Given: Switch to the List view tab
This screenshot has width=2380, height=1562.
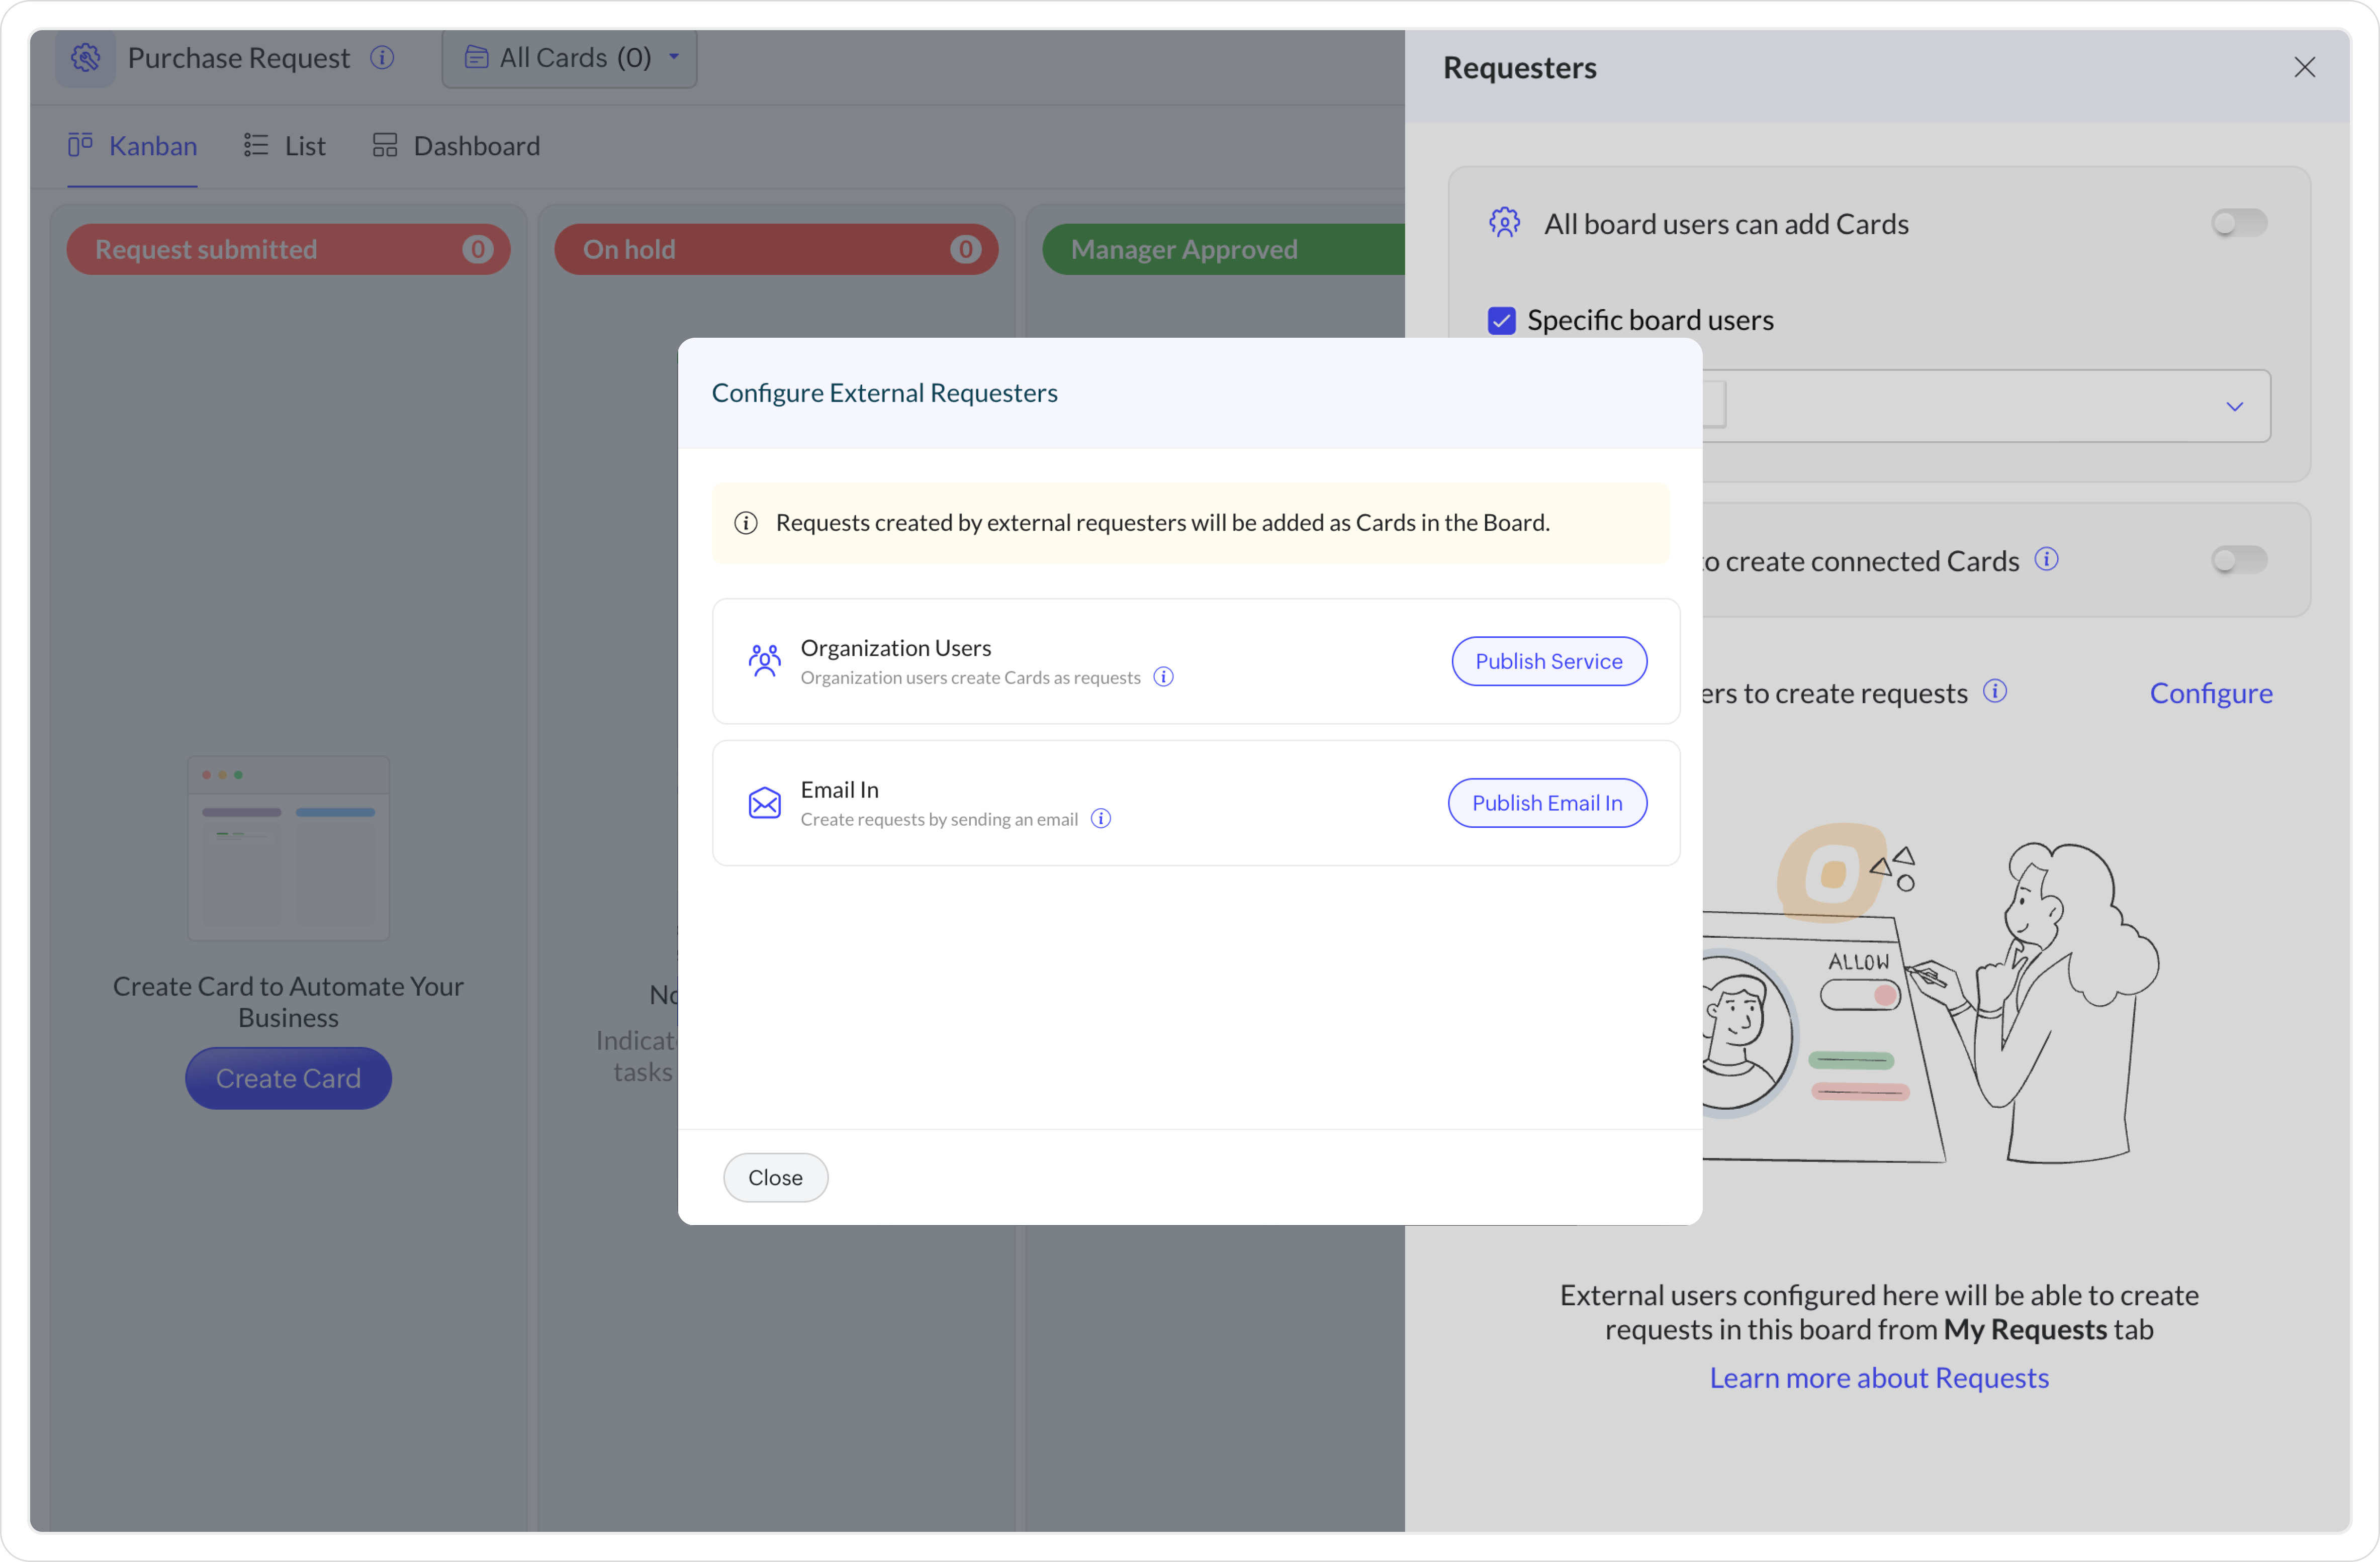Looking at the screenshot, I should [285, 146].
